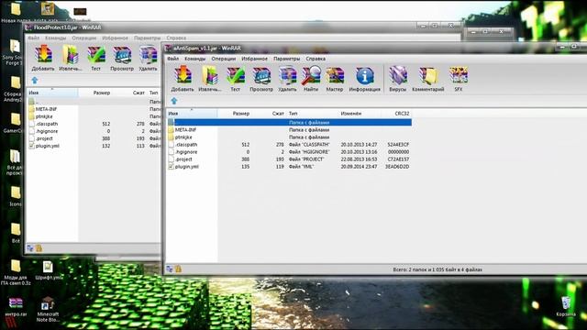This screenshot has width=587, height=330.
Task: Open Операции menu in aAntiSpam window
Action: [224, 59]
